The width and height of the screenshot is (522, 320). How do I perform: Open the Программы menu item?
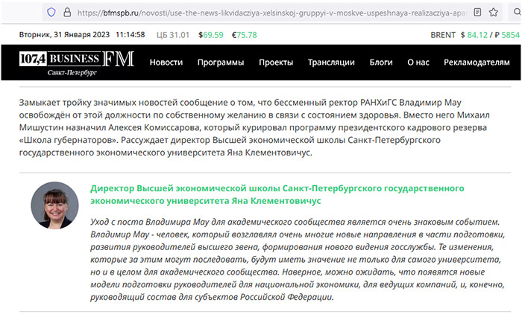click(221, 63)
